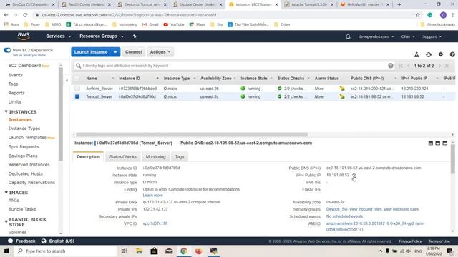The width and height of the screenshot is (458, 257).
Task: Switch to the Tags tab
Action: click(x=180, y=157)
